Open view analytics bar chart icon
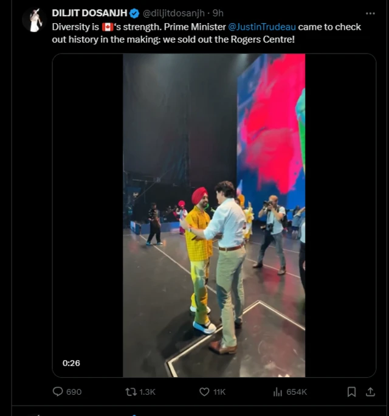This screenshot has height=416, width=389. coord(278,392)
